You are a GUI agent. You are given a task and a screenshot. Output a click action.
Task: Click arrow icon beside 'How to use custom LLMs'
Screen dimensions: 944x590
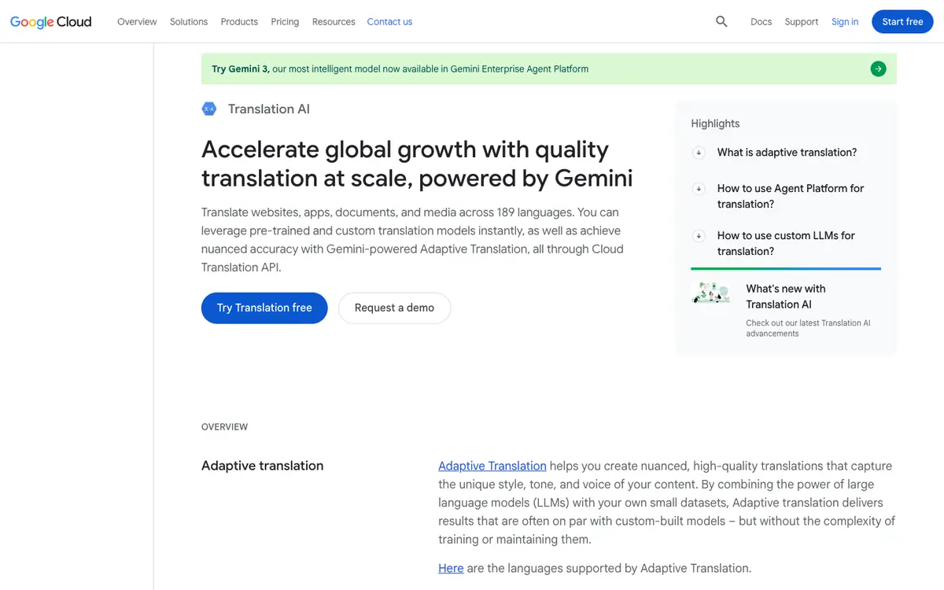699,236
